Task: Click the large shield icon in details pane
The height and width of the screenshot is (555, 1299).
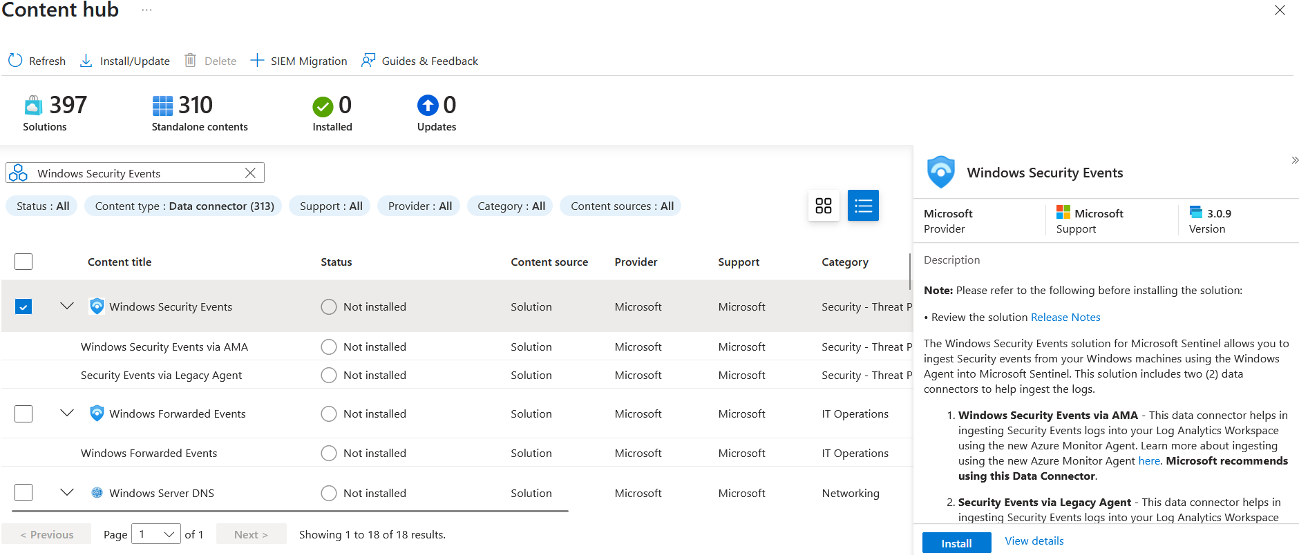Action: (x=940, y=172)
